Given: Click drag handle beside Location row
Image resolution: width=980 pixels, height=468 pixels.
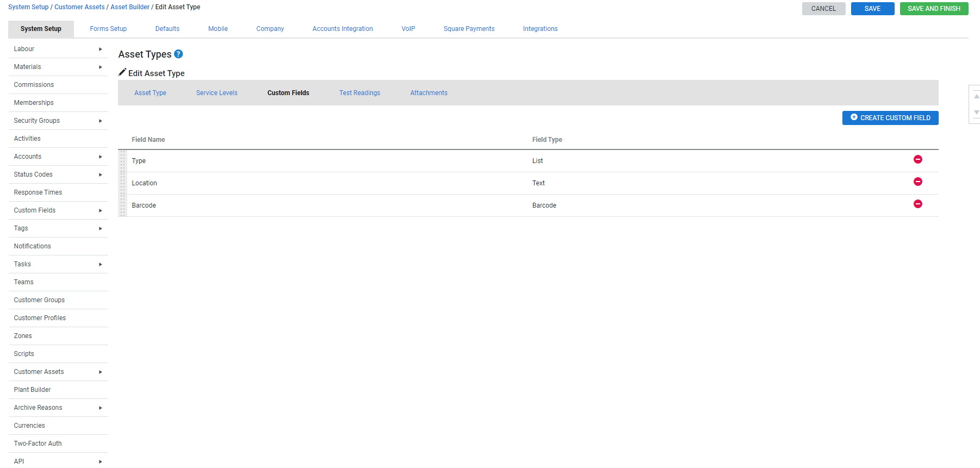Looking at the screenshot, I should click(x=122, y=183).
